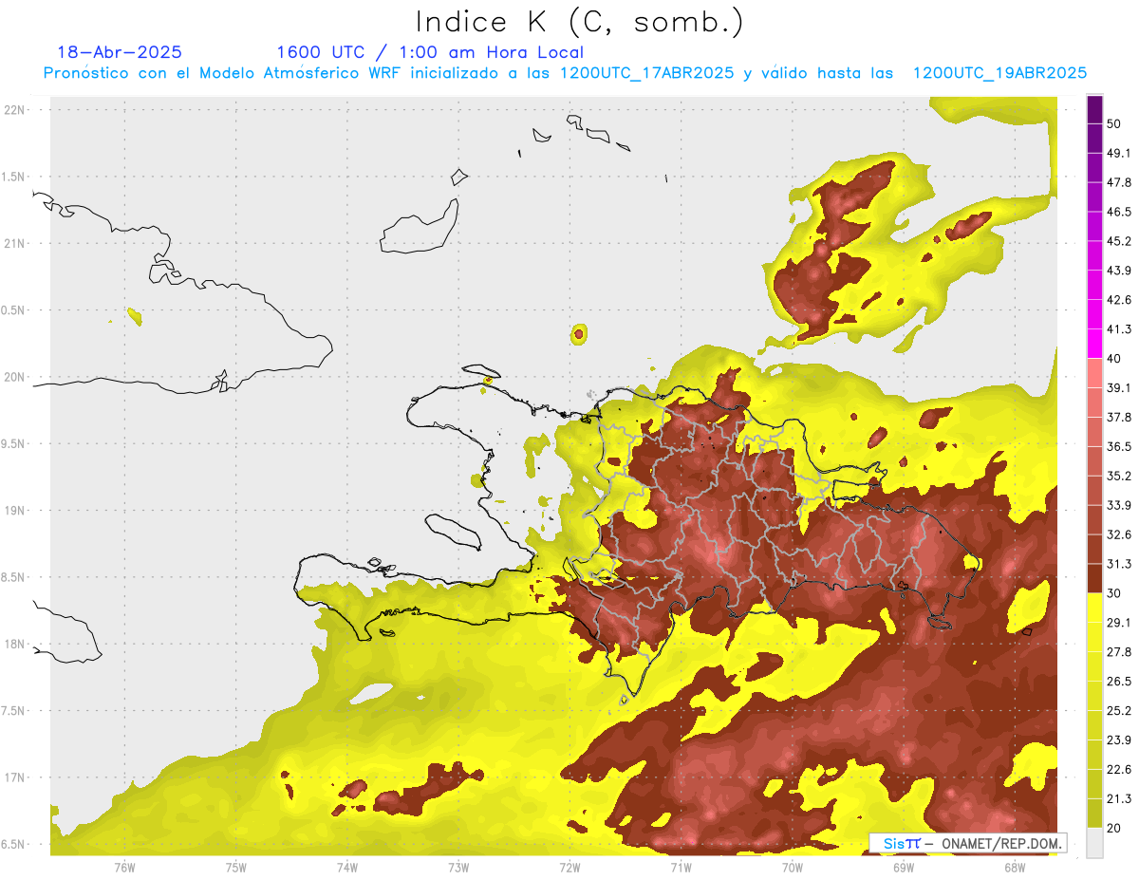Click the '41.3' colorbar label
This screenshot has width=1139, height=880.
[1118, 329]
